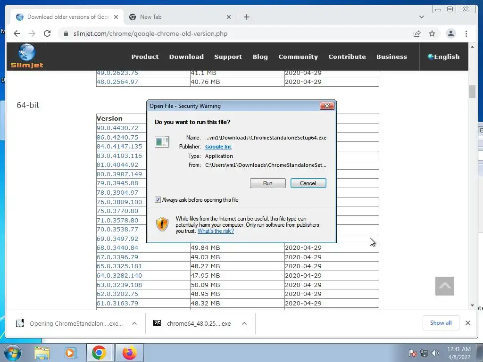Open version 61.0.3163.79 link
Viewport: 483px width, 362px height.
(117, 303)
